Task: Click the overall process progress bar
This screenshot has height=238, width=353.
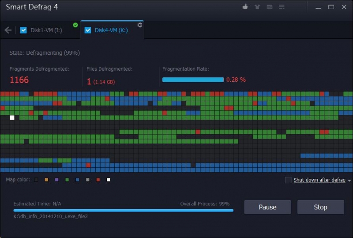Action: (x=124, y=210)
